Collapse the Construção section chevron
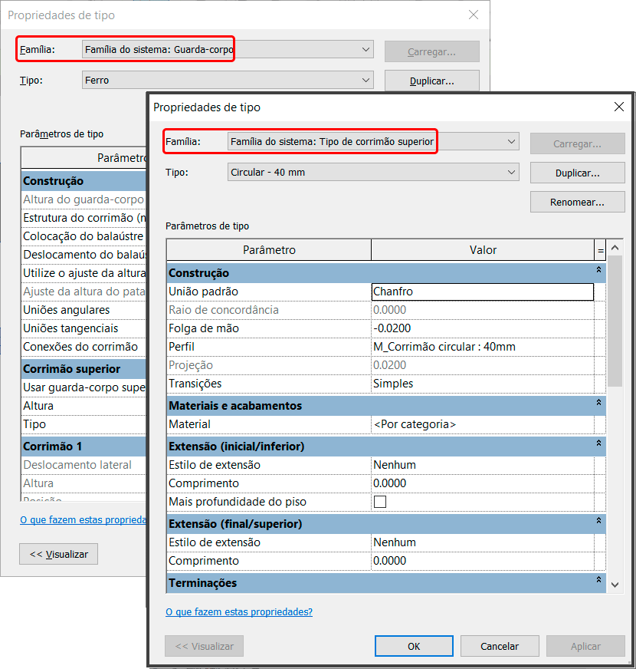Image resolution: width=636 pixels, height=669 pixels. click(x=598, y=271)
